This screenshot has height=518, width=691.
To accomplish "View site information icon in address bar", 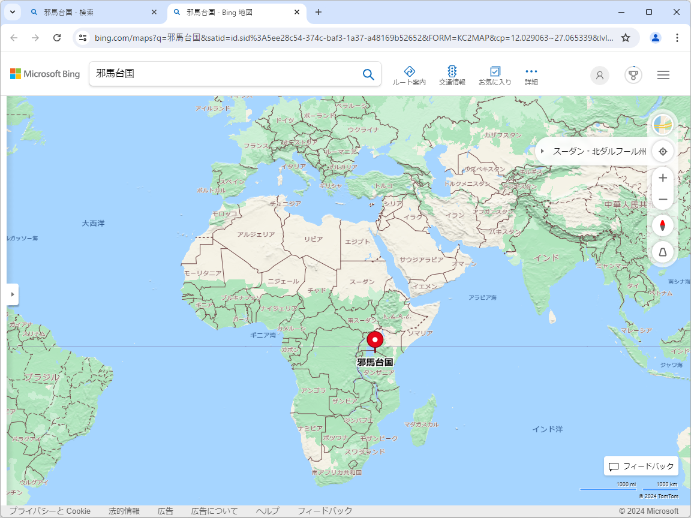I will 83,38.
